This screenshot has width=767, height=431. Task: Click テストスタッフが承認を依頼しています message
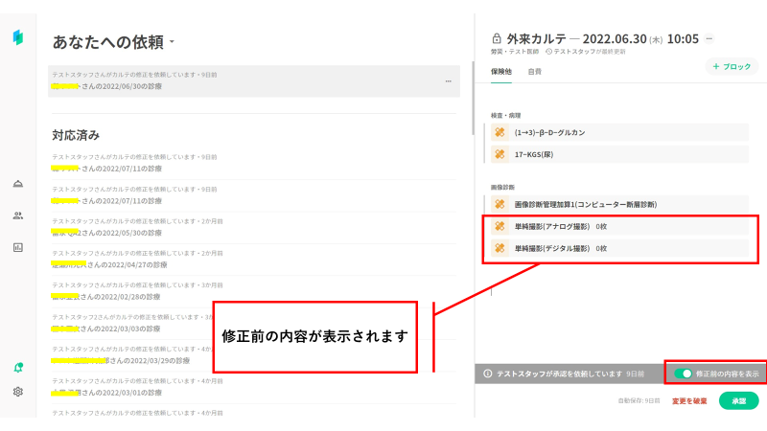[x=560, y=374]
